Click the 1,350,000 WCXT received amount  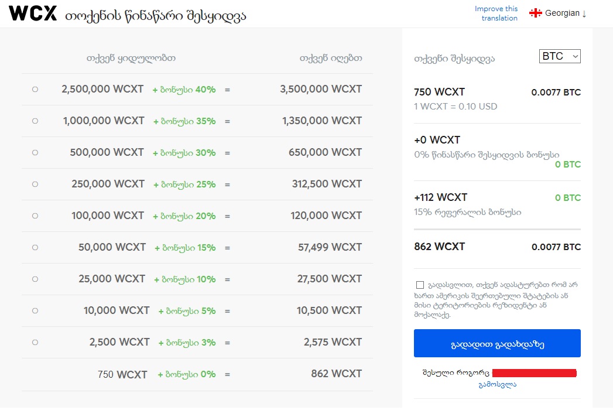click(322, 121)
